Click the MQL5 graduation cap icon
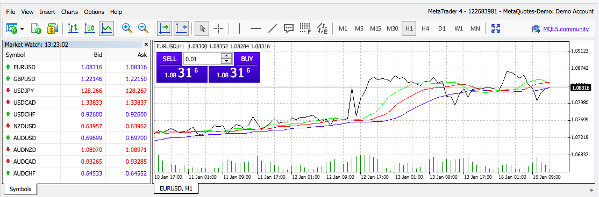 pos(536,28)
